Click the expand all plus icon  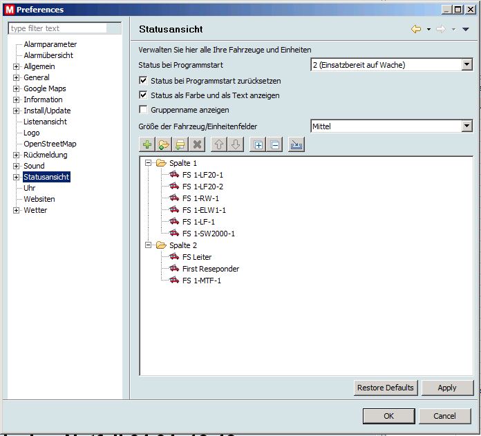258,145
